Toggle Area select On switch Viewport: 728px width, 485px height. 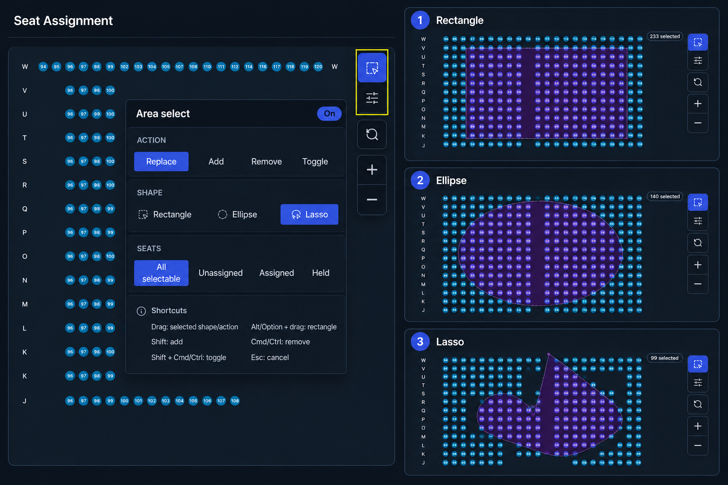329,114
